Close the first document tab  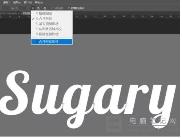point(19,13)
